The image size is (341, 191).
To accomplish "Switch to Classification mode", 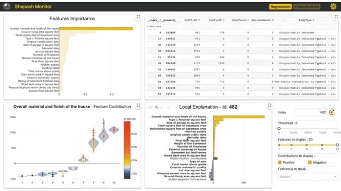I will tap(307, 7).
